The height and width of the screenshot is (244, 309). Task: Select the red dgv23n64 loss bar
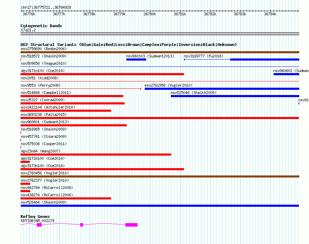[x=96, y=155]
